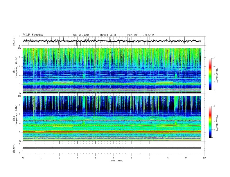The width and height of the screenshot is (230, 177).
Task: Click the upper color scale bar
Action: point(210,74)
